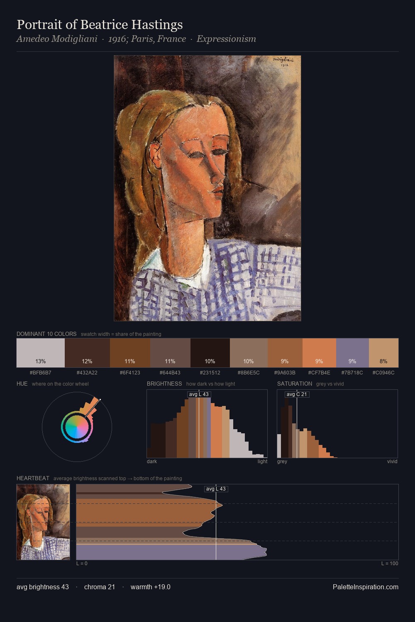Click the HUE section heading
415x622 pixels.
22,384
